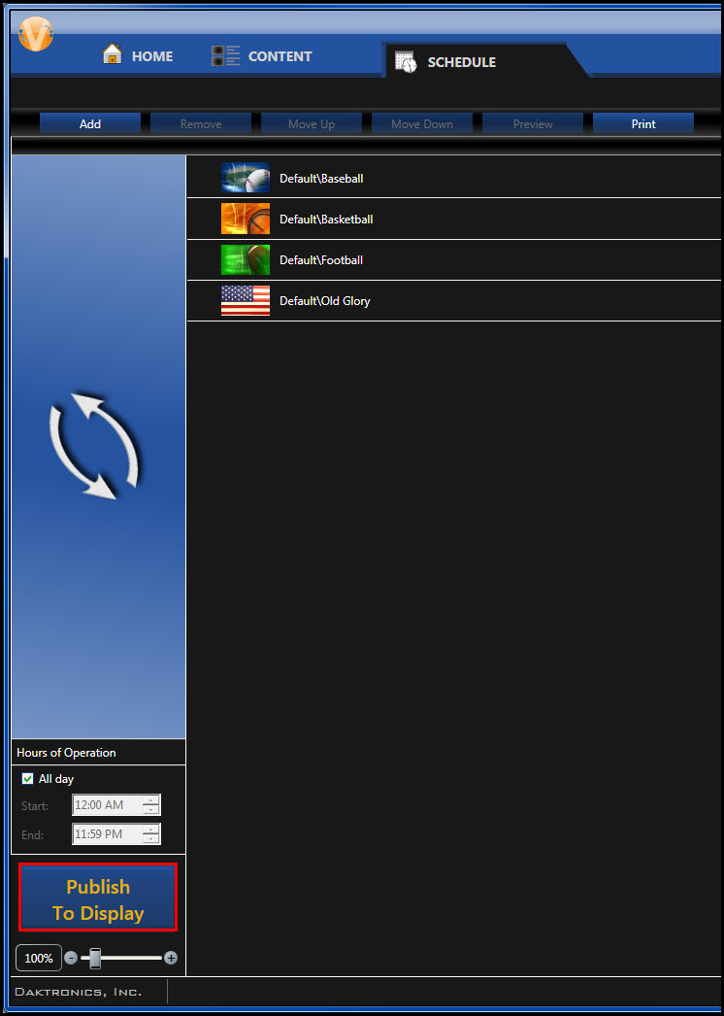This screenshot has height=1016, width=724.
Task: Click the Print button
Action: pyautogui.click(x=642, y=124)
